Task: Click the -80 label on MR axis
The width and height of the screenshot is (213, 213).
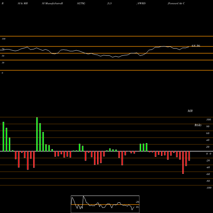Action: pyautogui.click(x=208, y=181)
